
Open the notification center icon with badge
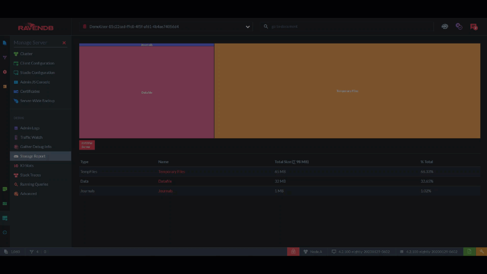473,27
